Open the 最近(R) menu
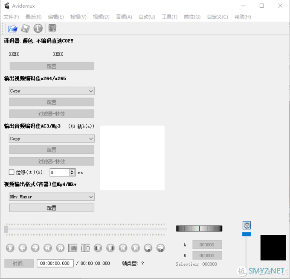This screenshot has width=290, height=279. (33, 17)
